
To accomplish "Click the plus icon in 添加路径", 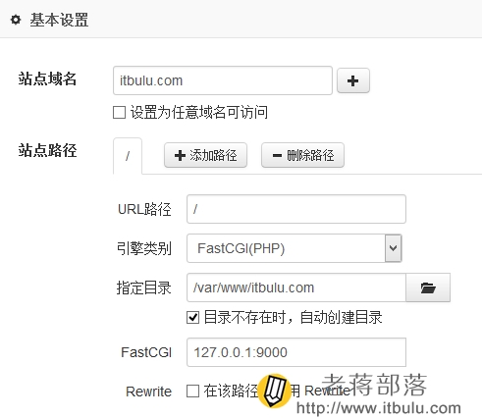I will [x=180, y=155].
